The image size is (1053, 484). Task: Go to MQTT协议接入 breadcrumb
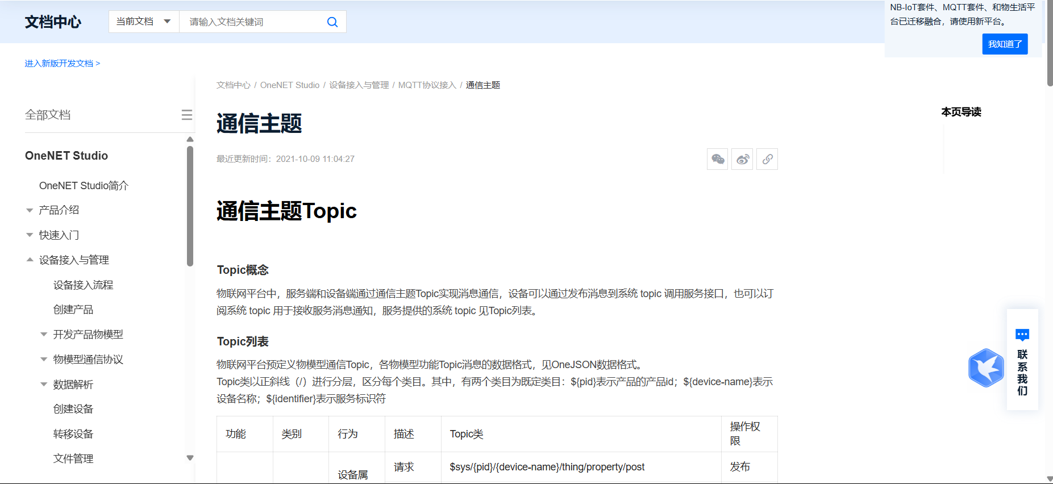[x=427, y=85]
